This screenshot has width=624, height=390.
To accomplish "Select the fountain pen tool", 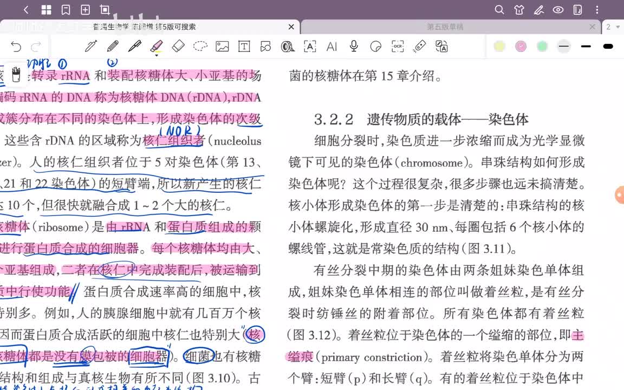I will click(91, 47).
